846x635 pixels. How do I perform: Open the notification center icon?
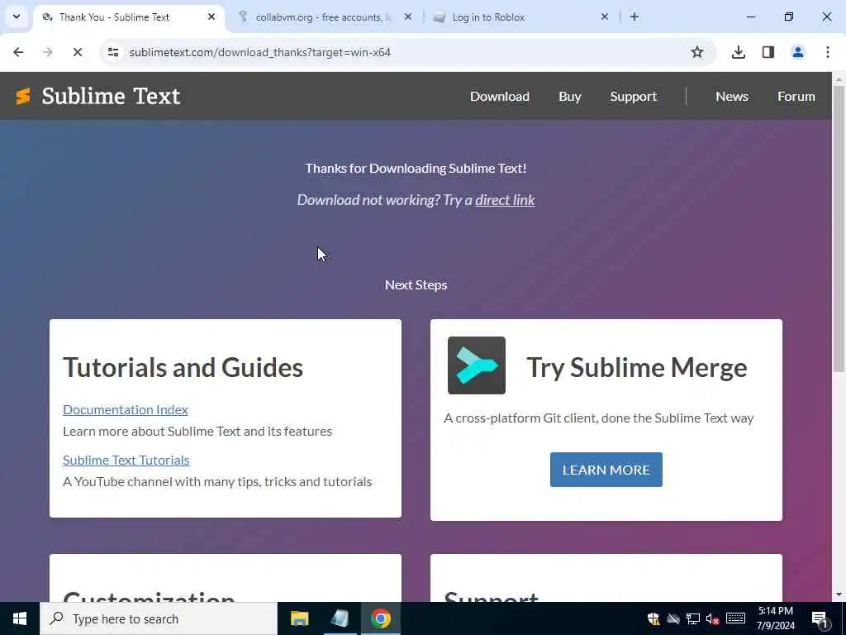[x=820, y=619]
